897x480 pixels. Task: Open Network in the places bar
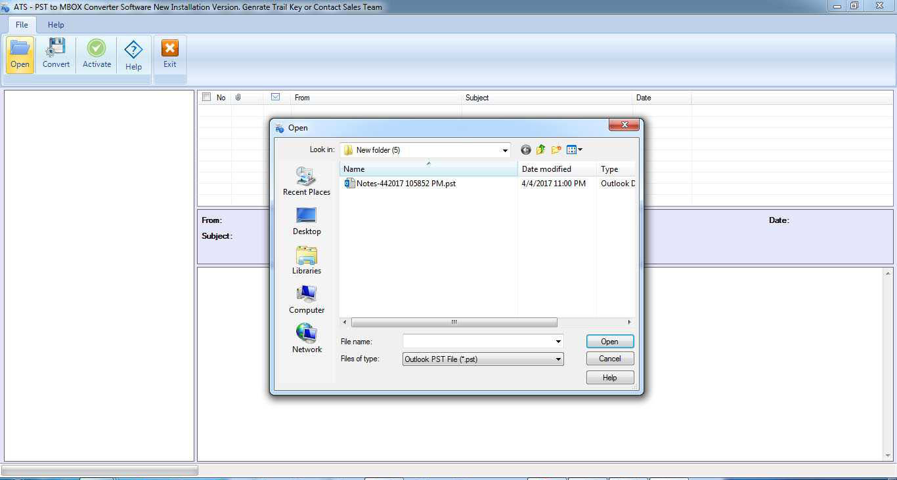(x=307, y=339)
